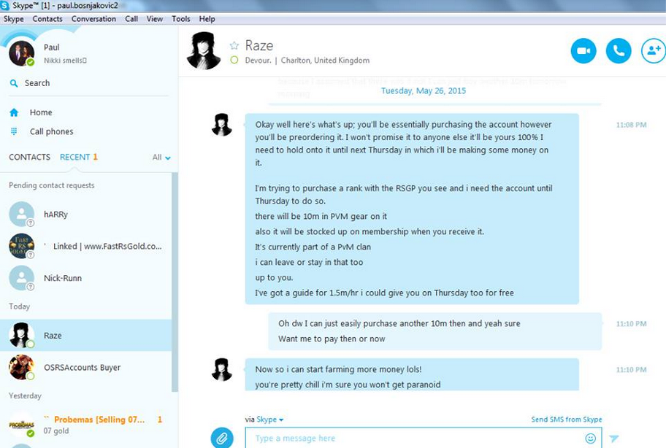
Task: Start a voice call with Raze
Action: [x=619, y=51]
